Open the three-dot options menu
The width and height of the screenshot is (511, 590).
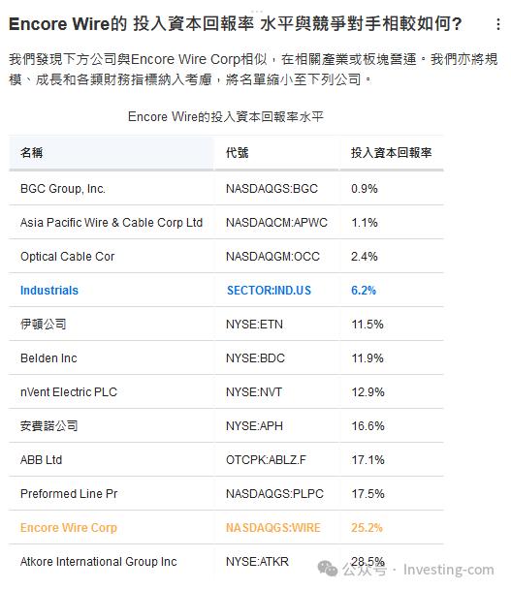(x=497, y=24)
